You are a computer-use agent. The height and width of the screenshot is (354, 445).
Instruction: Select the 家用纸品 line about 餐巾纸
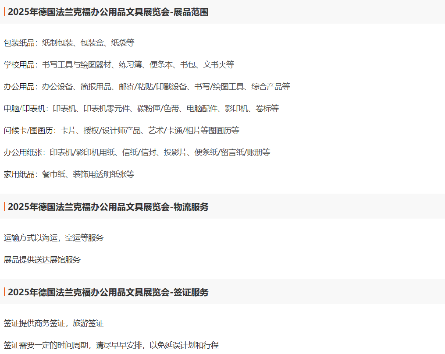click(x=69, y=174)
